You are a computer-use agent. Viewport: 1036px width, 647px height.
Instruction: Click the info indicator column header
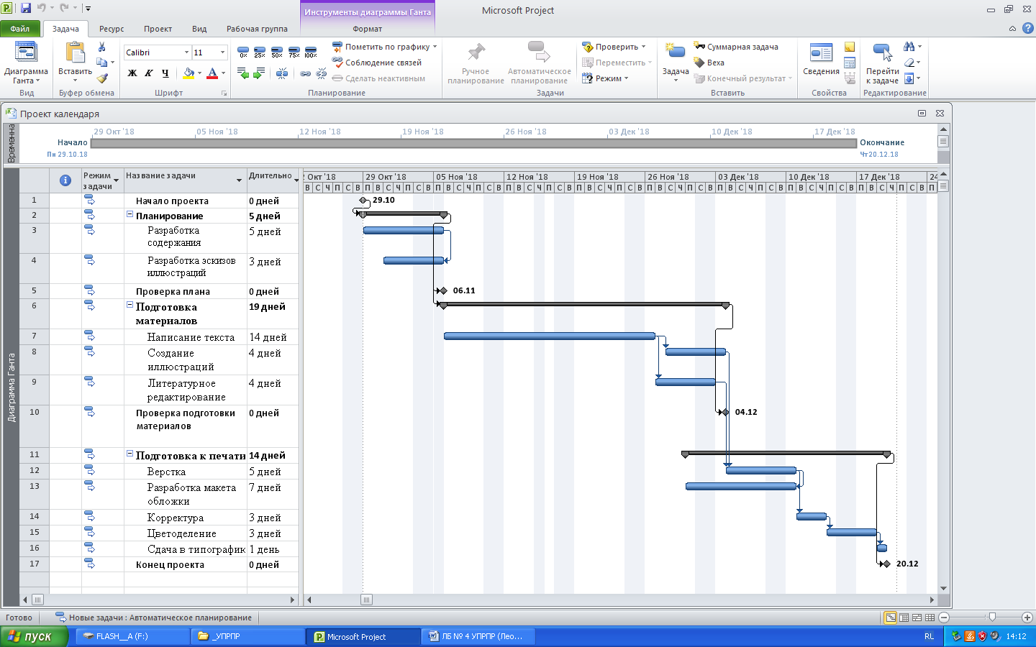65,180
